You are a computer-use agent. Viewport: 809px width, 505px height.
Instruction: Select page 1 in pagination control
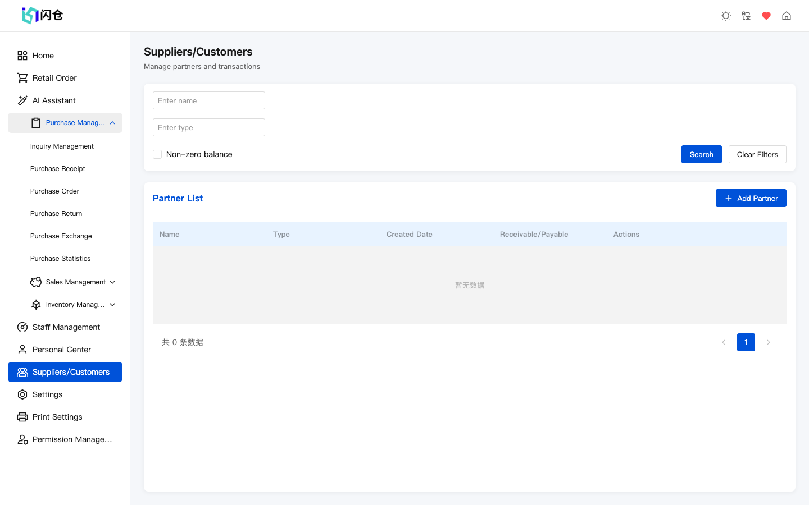[746, 342]
